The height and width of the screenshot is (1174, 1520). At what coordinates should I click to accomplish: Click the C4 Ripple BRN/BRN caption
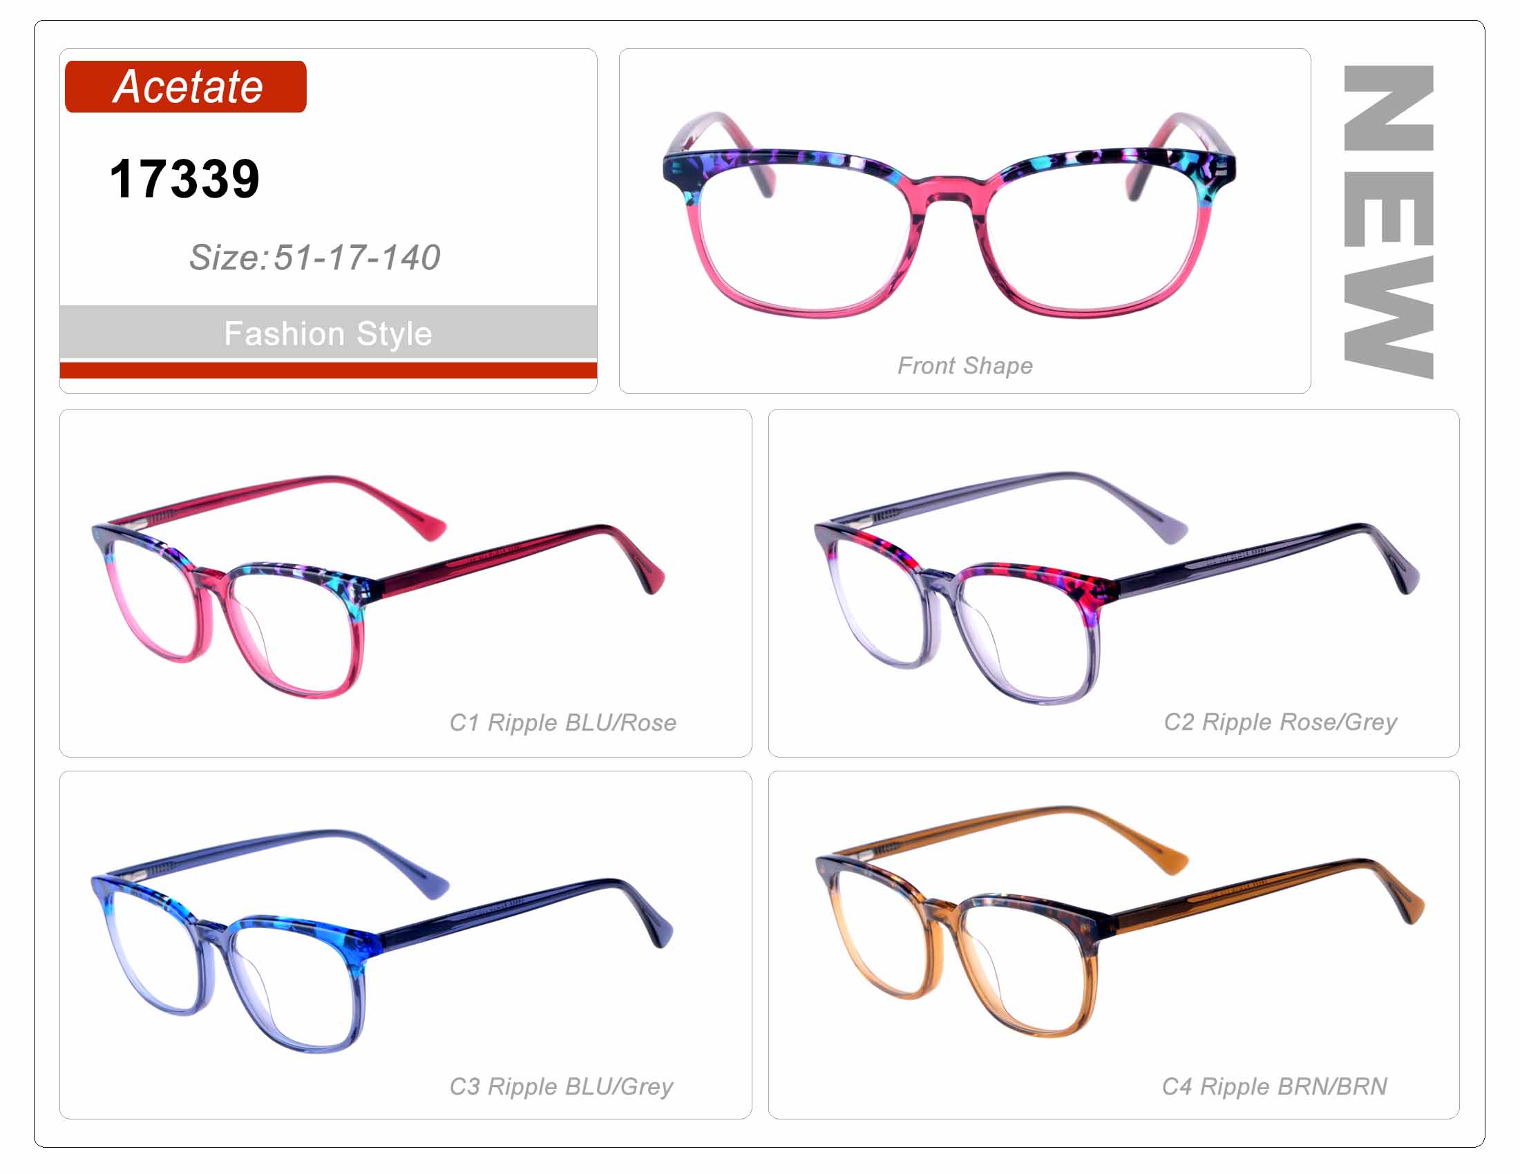click(1274, 1086)
